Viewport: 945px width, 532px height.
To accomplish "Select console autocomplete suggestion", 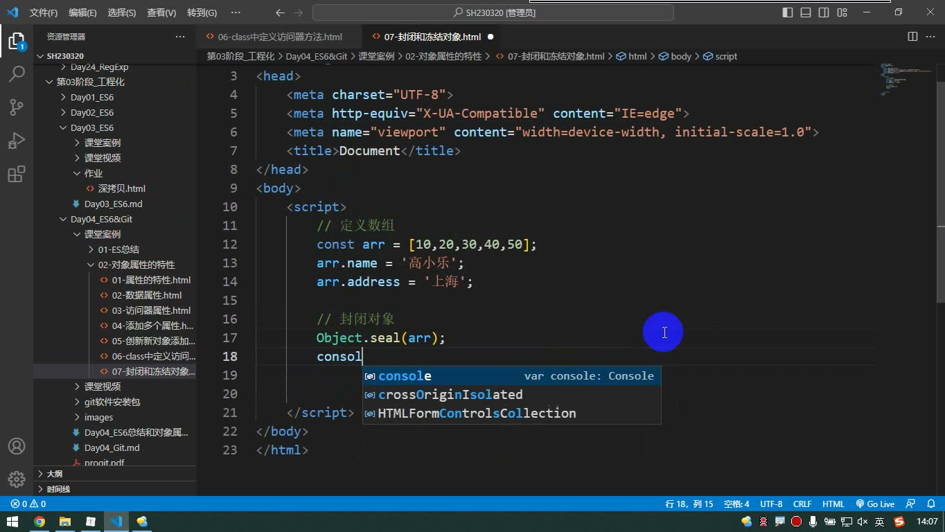I will pyautogui.click(x=512, y=376).
